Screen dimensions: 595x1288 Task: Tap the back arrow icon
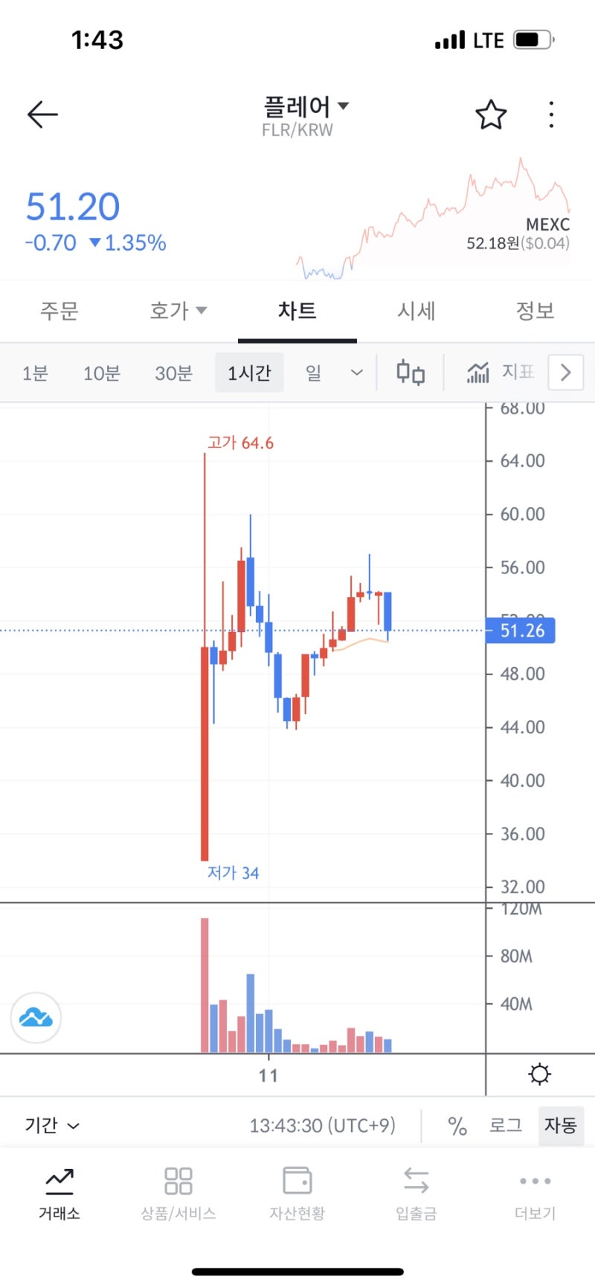[x=42, y=115]
